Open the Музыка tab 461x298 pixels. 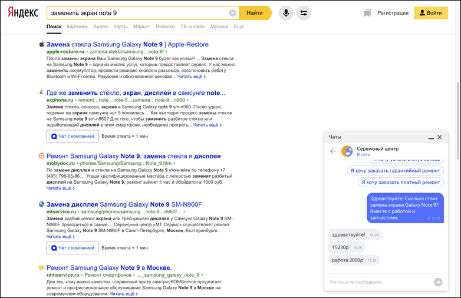219,27
